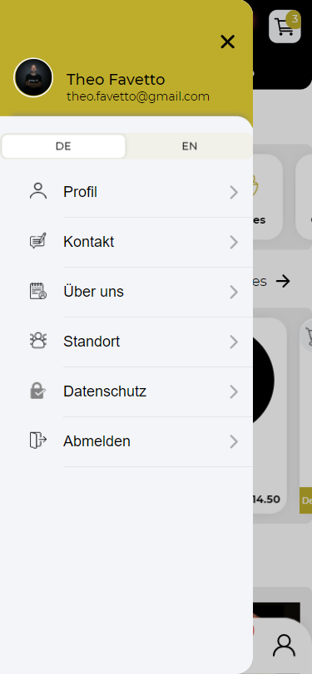Select Abmelden to log out

[x=126, y=441]
